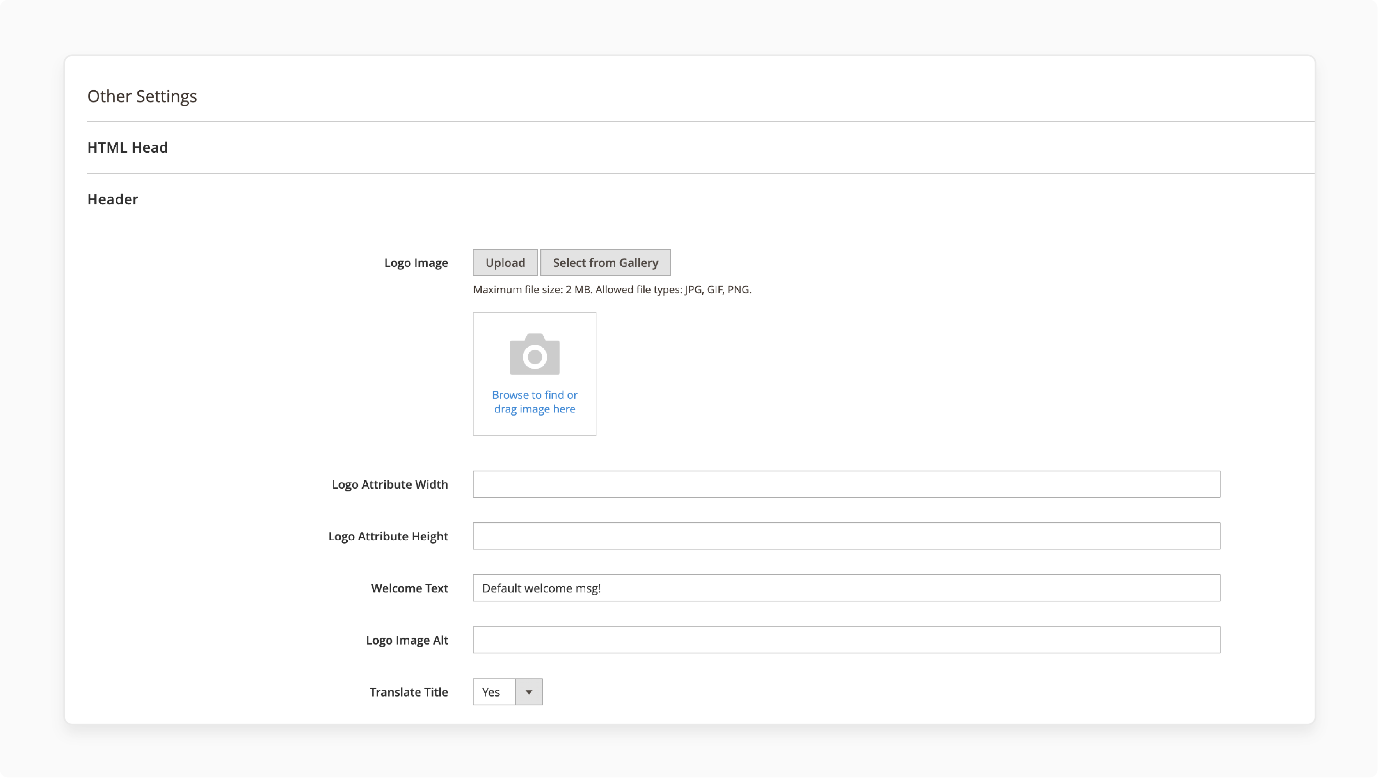Click 'Browse to find or drag image here' link
This screenshot has height=780, width=1380.
535,403
